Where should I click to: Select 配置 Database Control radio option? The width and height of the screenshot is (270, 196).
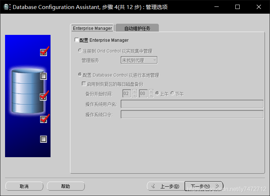[x=80, y=75]
